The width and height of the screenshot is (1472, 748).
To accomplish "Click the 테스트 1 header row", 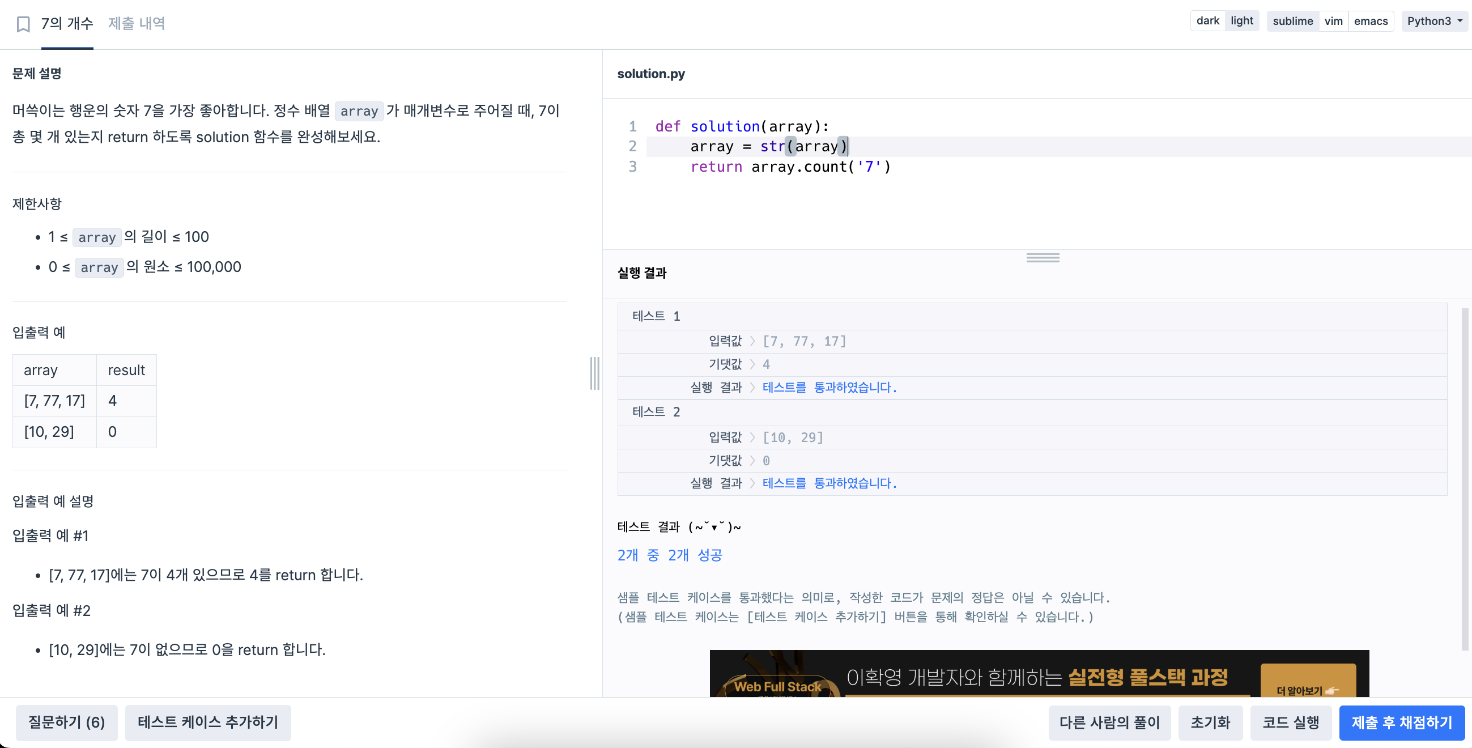I will (1031, 316).
